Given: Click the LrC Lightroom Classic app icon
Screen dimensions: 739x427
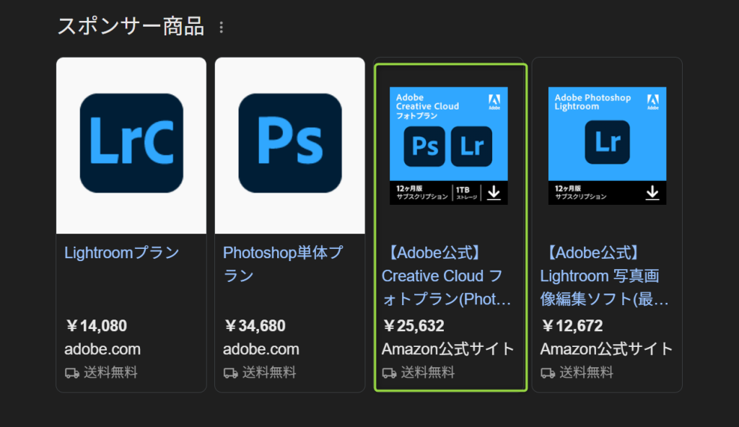Looking at the screenshot, I should click(x=131, y=144).
